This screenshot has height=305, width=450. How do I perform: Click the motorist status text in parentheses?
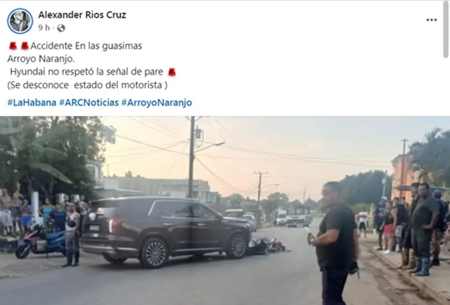pos(87,85)
